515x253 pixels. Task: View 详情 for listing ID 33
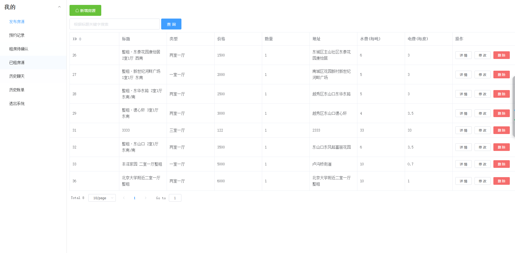point(464,164)
